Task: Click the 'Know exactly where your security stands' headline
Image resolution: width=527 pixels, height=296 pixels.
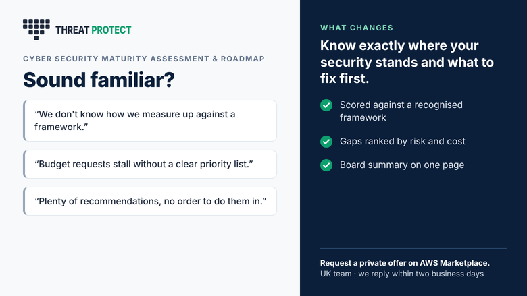Action: click(407, 62)
